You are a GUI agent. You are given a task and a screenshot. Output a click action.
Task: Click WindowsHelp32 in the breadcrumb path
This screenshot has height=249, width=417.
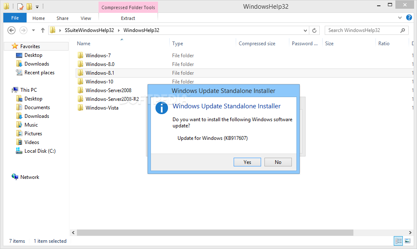[141, 30]
